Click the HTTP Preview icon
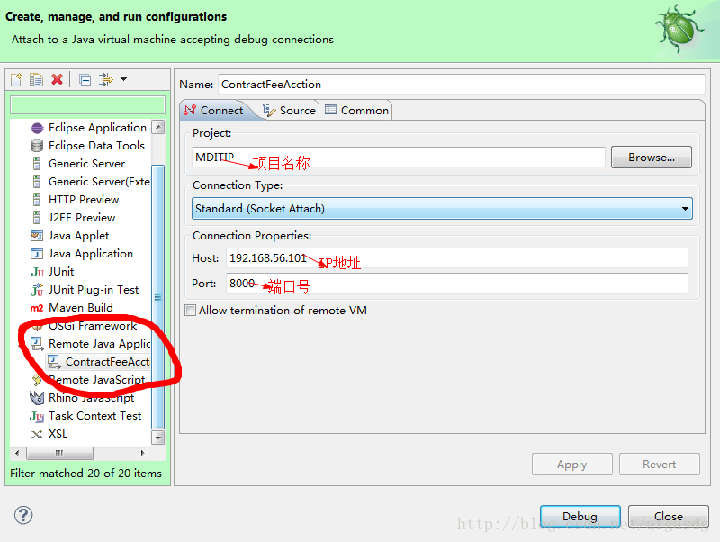This screenshot has height=542, width=720. click(x=37, y=199)
